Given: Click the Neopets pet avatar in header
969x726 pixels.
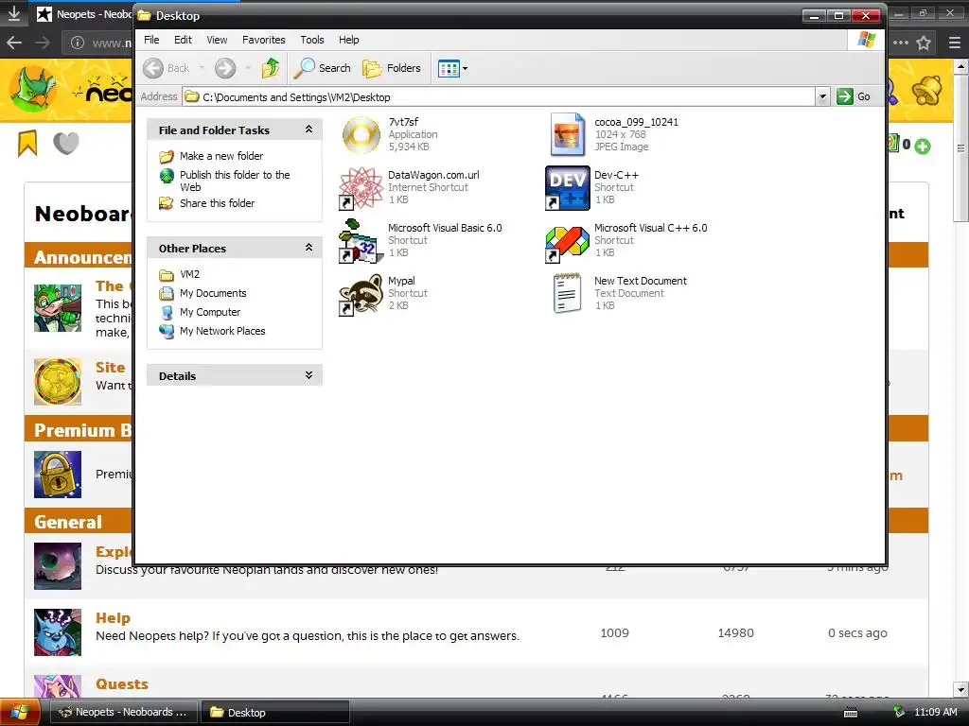Looking at the screenshot, I should (x=35, y=90).
